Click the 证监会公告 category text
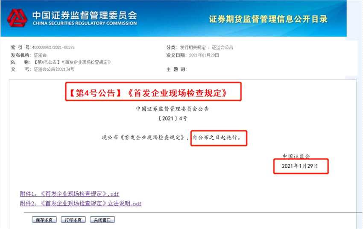Image resolution: width=363 pixels, height=229 pixels. pos(222,48)
